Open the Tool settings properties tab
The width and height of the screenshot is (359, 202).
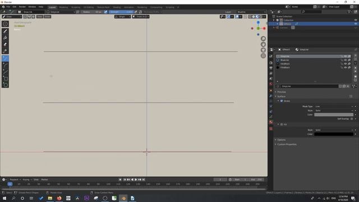[271, 56]
